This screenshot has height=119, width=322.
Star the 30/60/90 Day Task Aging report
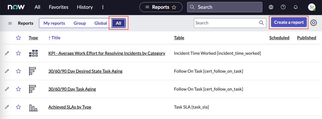click(19, 89)
